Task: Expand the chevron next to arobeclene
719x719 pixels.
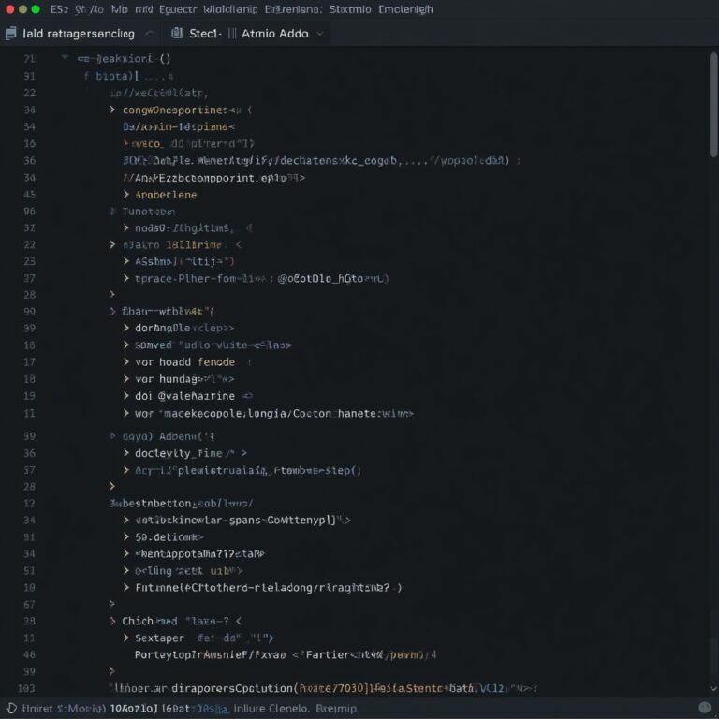Action: (126, 195)
